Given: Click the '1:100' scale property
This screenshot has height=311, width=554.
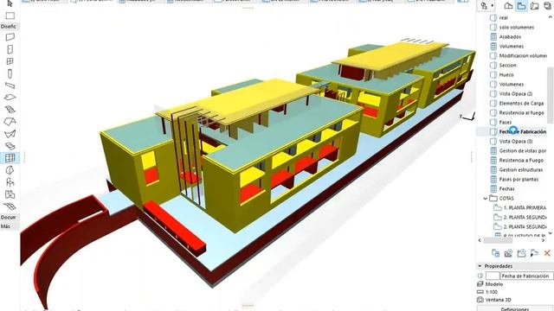Looking at the screenshot, I should click(491, 292).
